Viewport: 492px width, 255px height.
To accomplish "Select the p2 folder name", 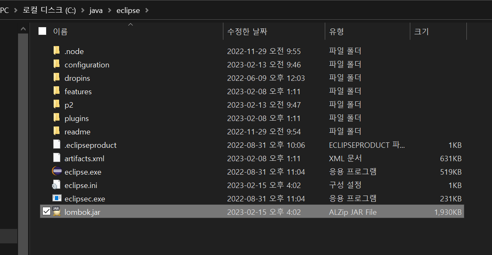I will coord(69,105).
